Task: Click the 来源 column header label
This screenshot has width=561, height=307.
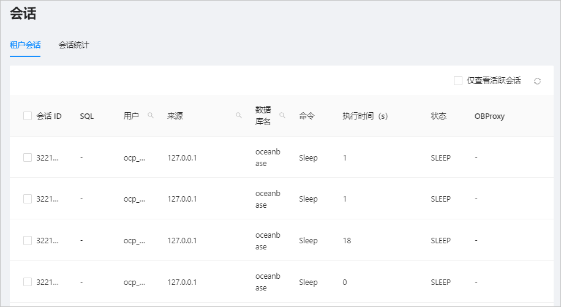Action: click(x=175, y=116)
